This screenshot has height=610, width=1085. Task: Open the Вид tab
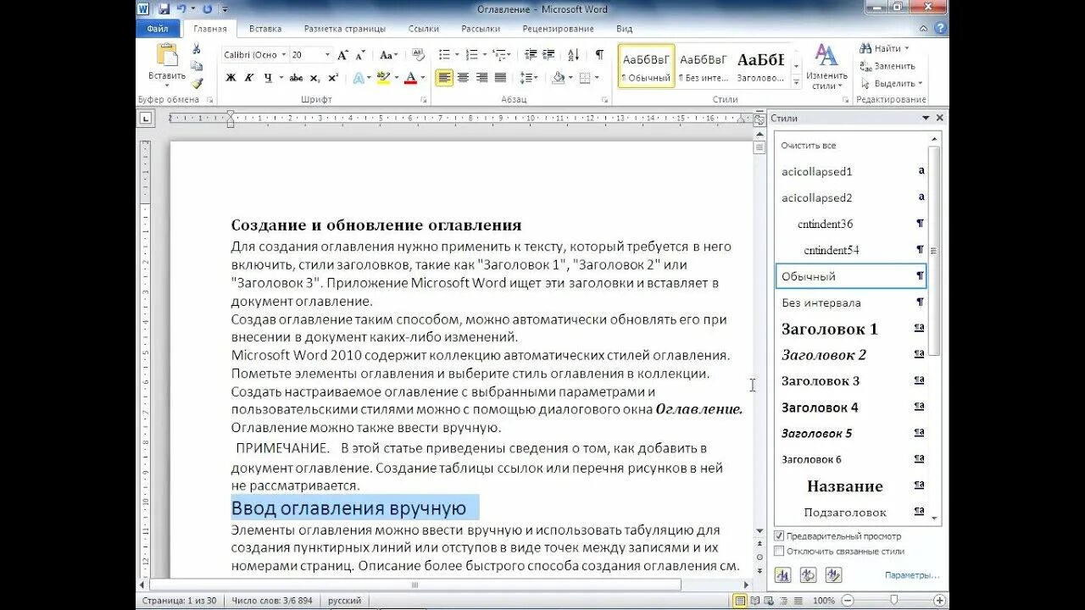pos(625,29)
